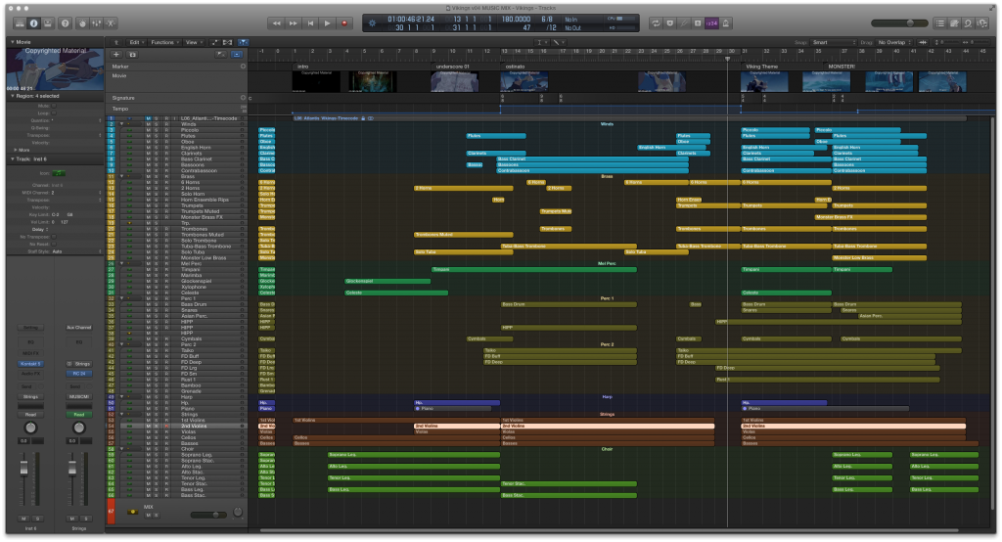
Task: Click the Kontakt 5 instrument slot
Action: (30, 363)
